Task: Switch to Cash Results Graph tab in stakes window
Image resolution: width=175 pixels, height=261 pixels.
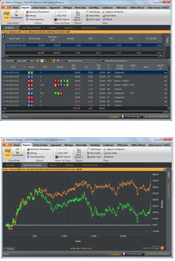Action: (31, 28)
